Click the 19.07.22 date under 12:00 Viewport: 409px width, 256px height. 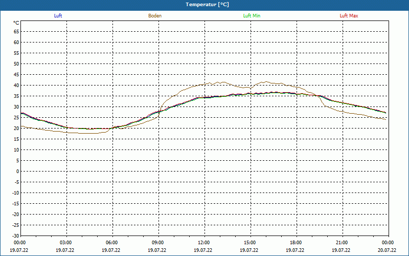point(202,250)
